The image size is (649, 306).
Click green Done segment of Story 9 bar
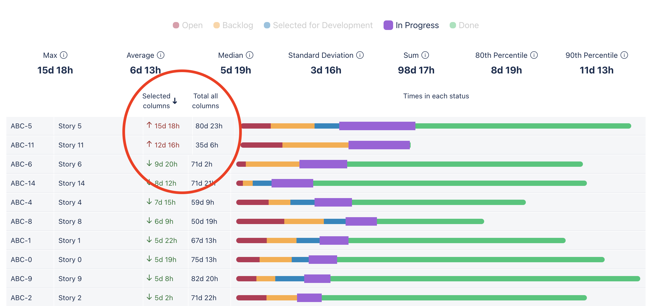(485, 279)
